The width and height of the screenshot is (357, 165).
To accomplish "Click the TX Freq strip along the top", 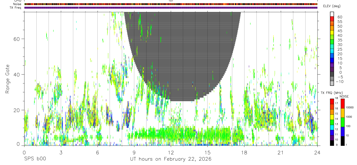I will click(171, 8).
